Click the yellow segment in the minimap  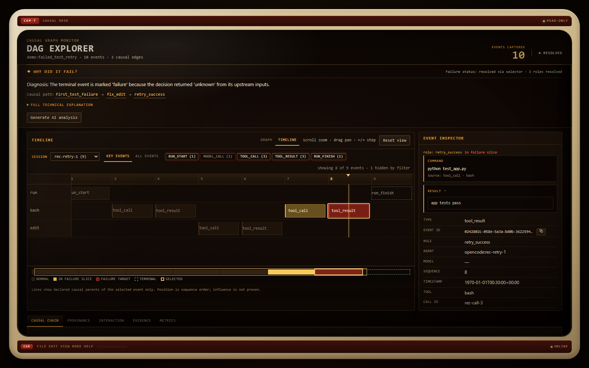[x=291, y=272]
